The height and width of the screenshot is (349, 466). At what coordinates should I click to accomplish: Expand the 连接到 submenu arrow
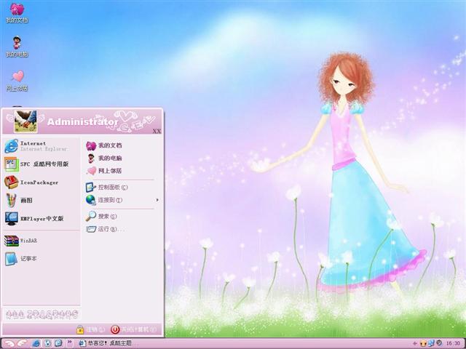(x=157, y=200)
